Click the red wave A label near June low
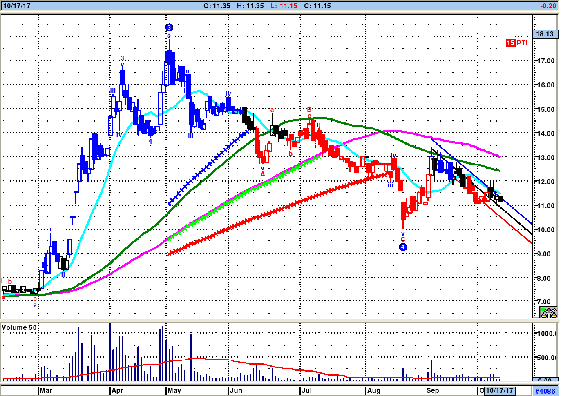This screenshot has height=396, width=572. pos(263,174)
